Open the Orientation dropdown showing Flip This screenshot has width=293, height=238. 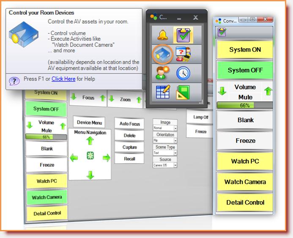[x=165, y=140]
